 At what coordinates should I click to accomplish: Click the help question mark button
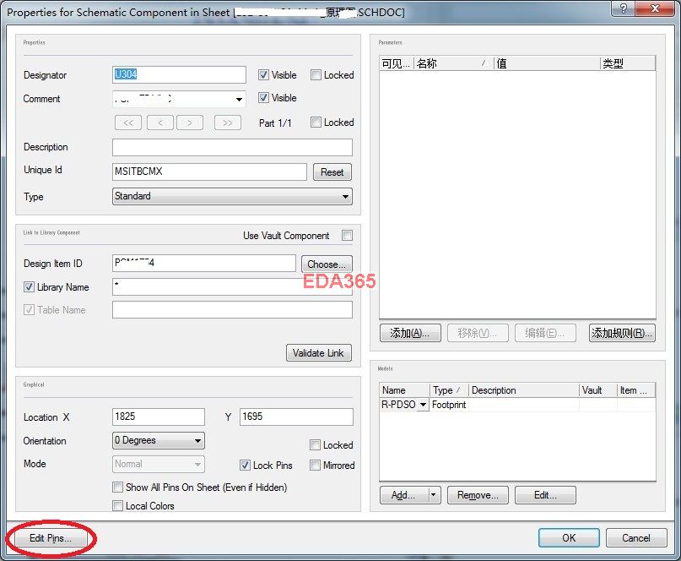(623, 8)
